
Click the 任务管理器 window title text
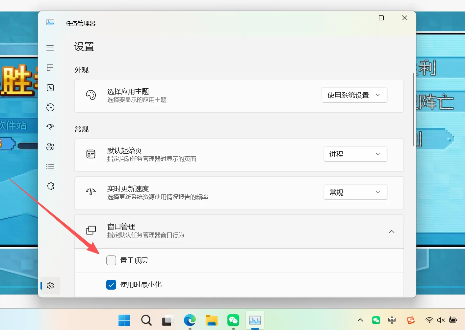(81, 24)
